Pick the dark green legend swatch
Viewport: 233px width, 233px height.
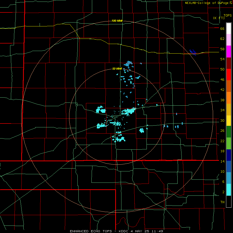point(229,132)
